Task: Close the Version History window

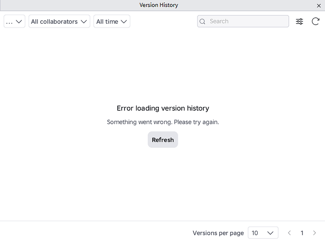Action: [319, 5]
